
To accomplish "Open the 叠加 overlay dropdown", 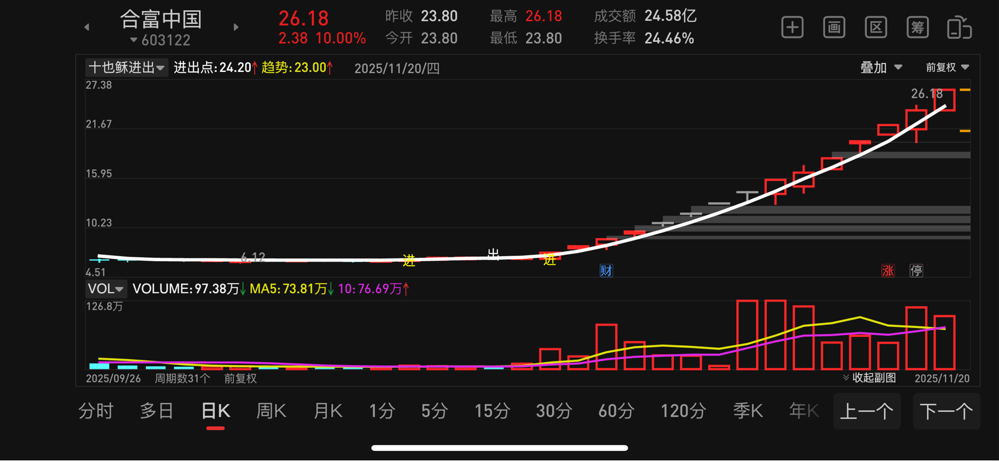I will coord(881,68).
